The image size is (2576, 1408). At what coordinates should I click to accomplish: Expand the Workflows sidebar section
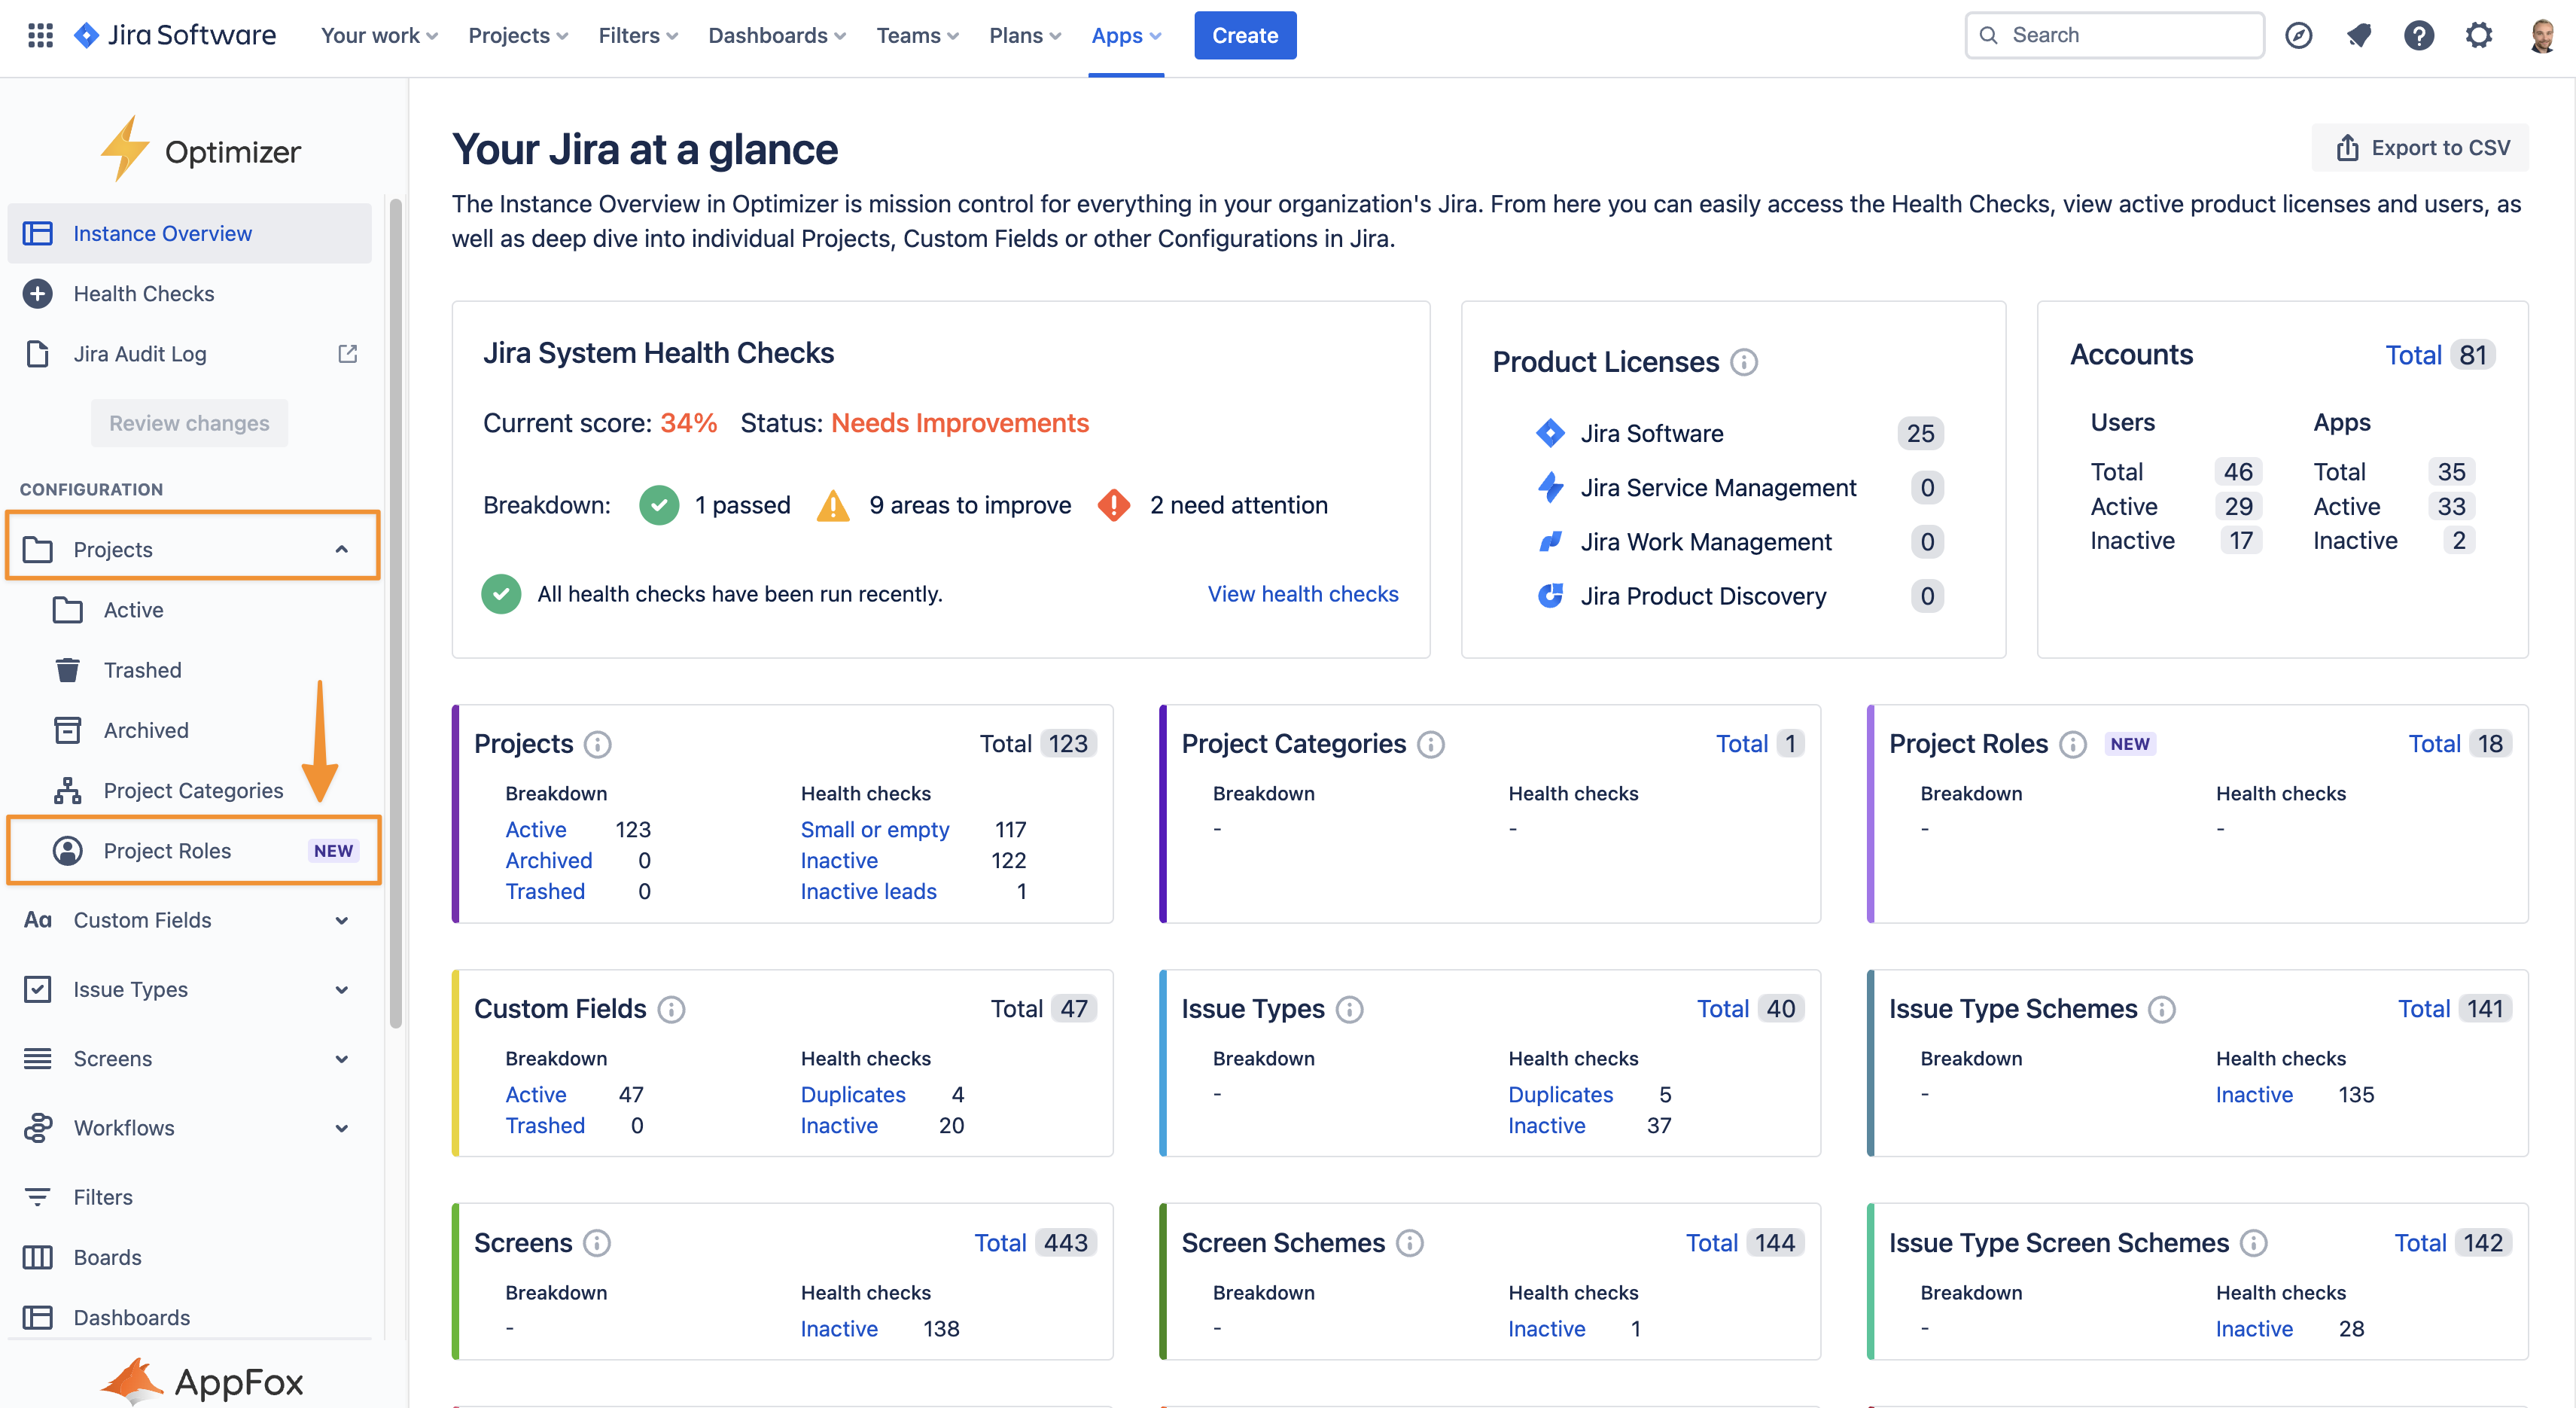(x=341, y=1128)
